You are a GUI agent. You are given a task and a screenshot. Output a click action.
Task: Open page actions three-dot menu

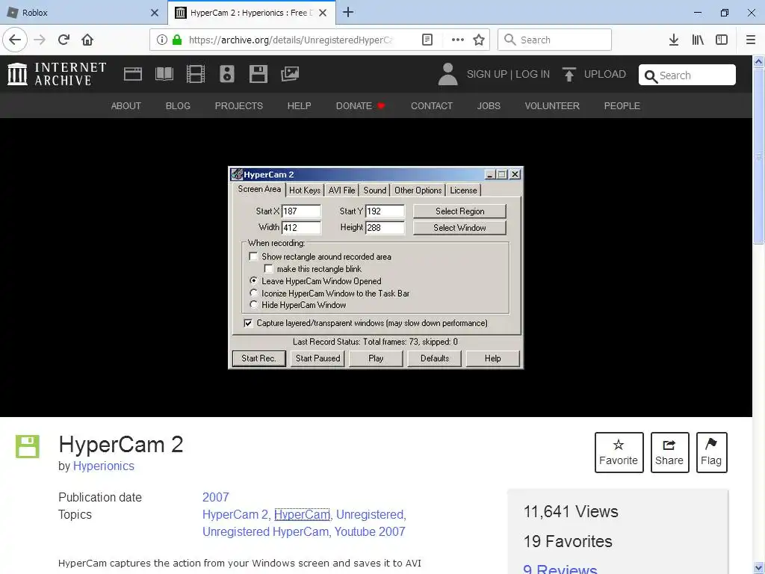coord(457,40)
